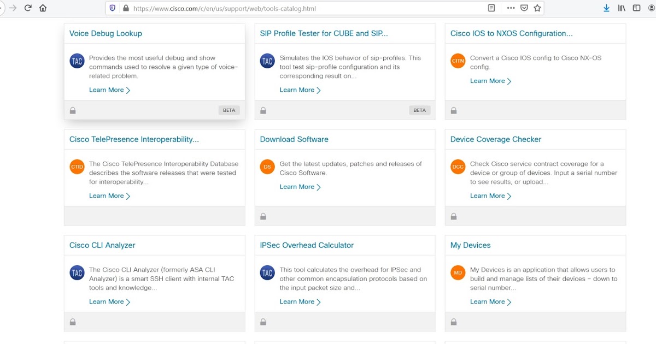Click lock icon in Device Coverage Checker footer
656x344 pixels.
[453, 216]
